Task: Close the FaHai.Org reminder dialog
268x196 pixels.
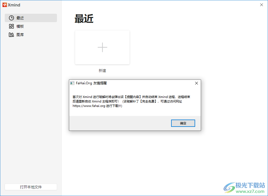Action: tap(197, 83)
